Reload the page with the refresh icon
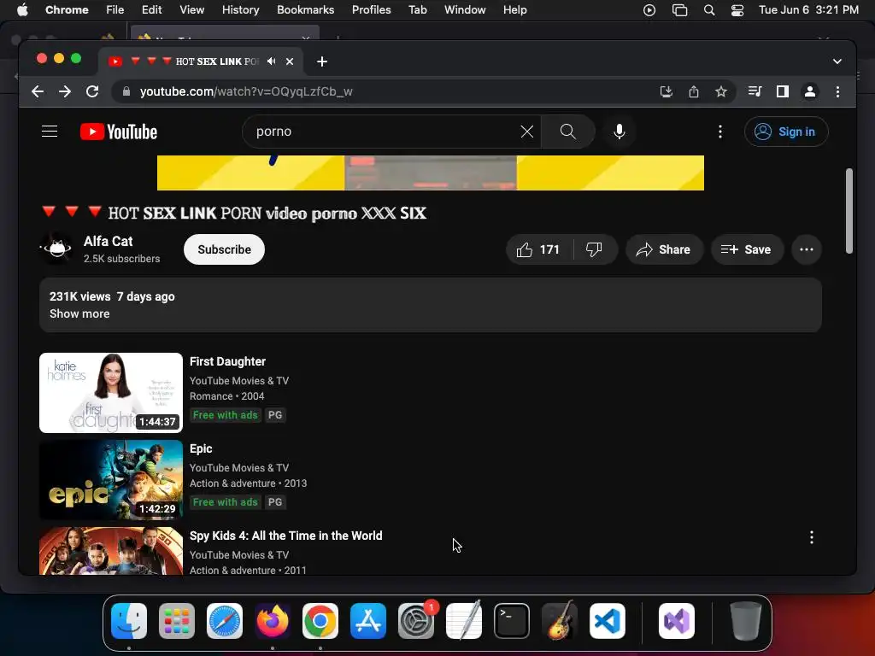875x656 pixels. point(92,91)
